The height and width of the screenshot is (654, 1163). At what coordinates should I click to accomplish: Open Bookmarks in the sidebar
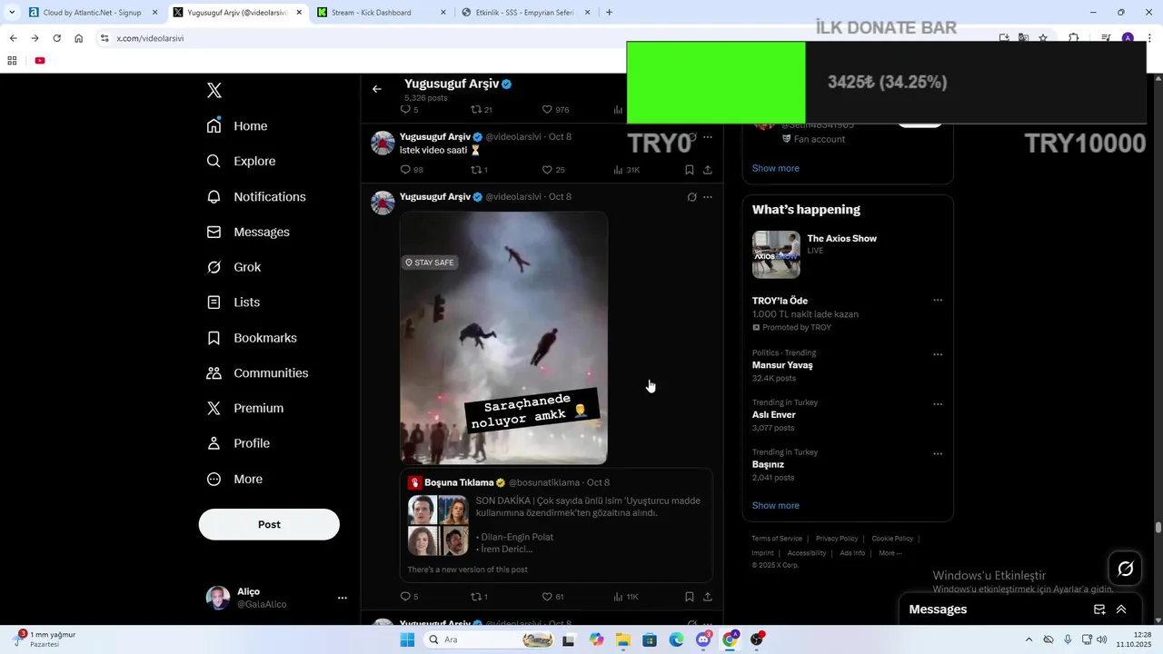252,338
